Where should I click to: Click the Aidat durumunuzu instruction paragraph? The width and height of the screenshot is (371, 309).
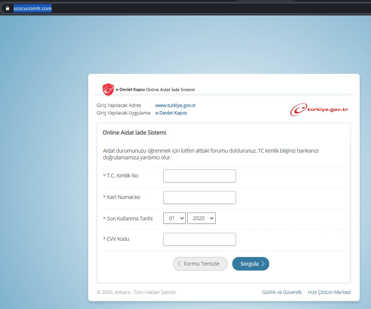click(x=211, y=154)
